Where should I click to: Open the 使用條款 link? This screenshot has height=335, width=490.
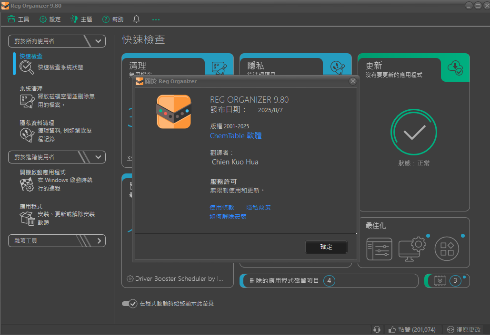222,208
